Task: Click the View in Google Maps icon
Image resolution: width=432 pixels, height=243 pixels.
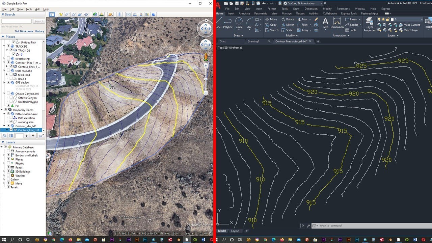Action: point(147,15)
